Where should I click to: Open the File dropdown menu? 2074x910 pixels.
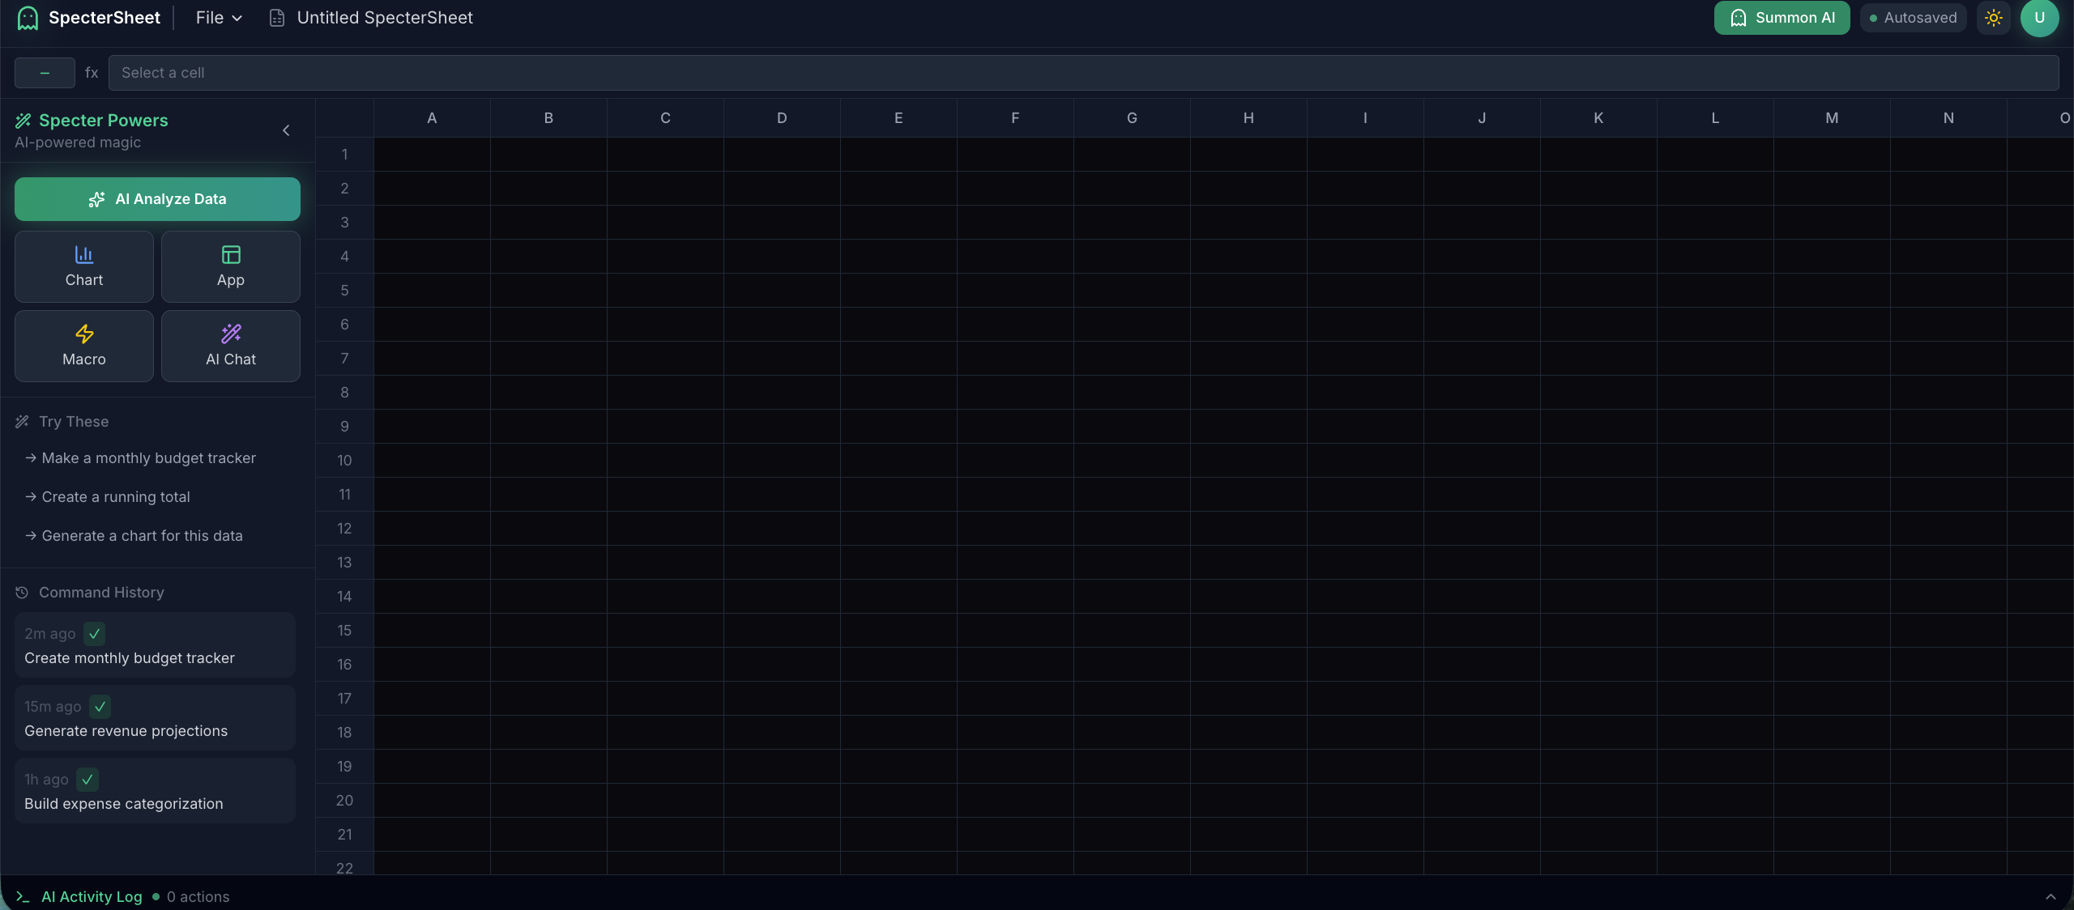tap(219, 18)
